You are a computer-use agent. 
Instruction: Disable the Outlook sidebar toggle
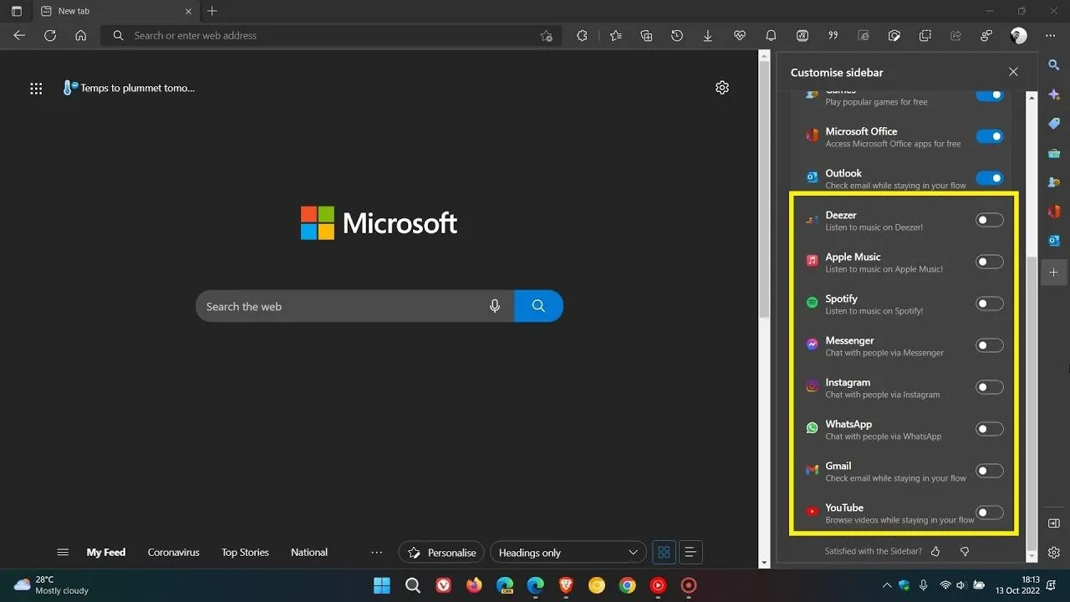[989, 178]
